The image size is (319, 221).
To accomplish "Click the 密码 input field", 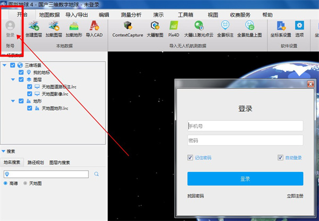I will (245, 140).
